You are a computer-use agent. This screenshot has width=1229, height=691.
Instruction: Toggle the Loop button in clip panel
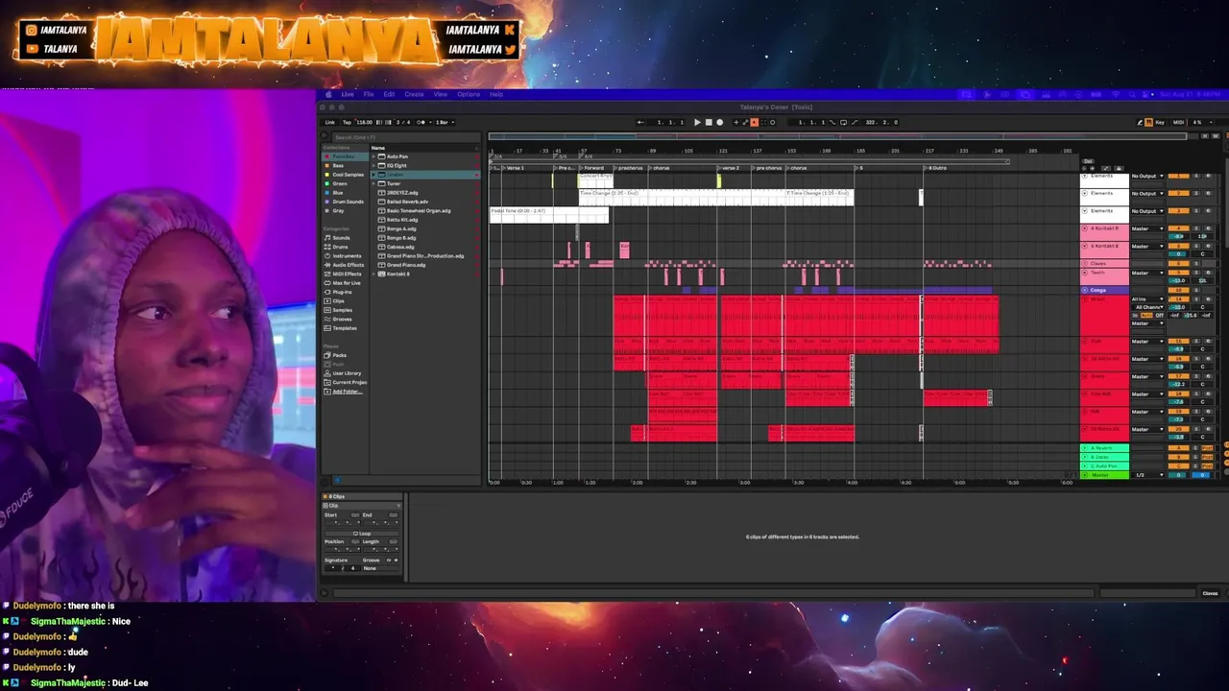tap(361, 533)
